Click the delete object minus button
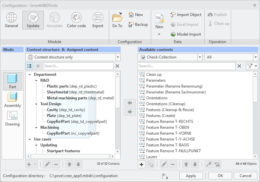 (x=172, y=164)
